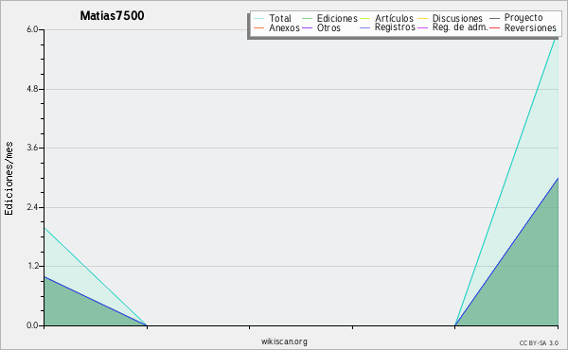This screenshot has height=350, width=568.
Task: Click the 2.4 y-axis value
Action: point(32,207)
